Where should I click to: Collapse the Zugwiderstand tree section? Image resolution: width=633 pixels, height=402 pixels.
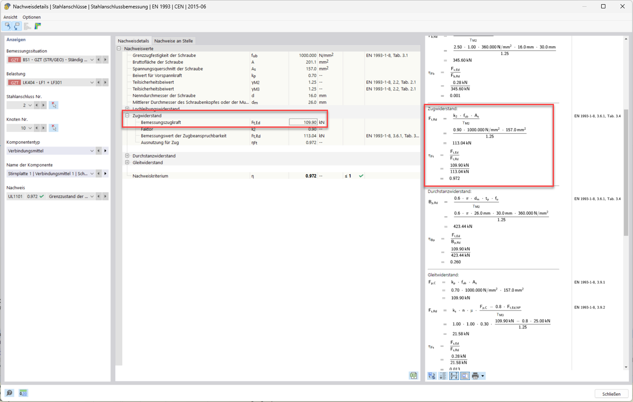coord(127,115)
